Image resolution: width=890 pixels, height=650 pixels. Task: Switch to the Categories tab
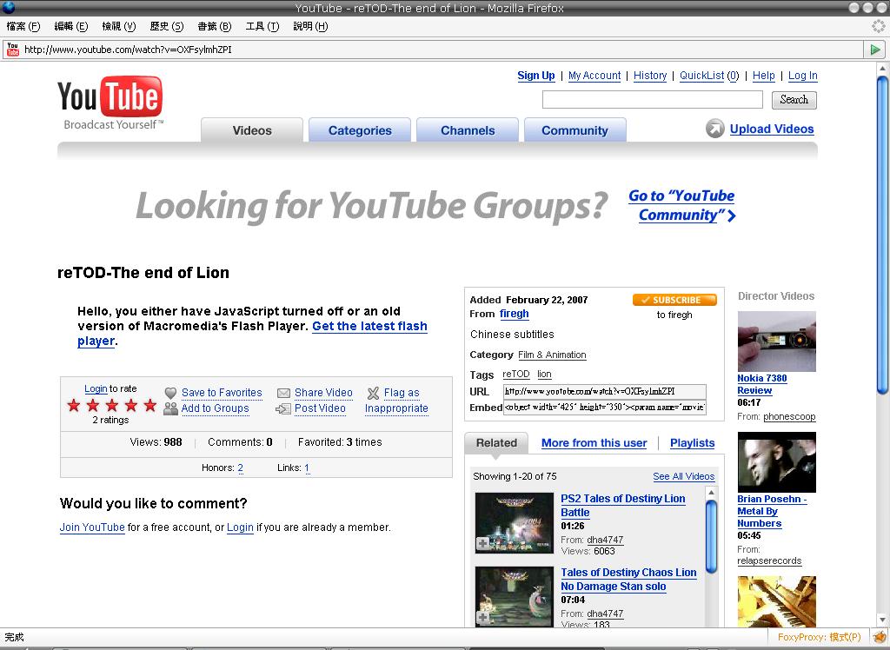(x=360, y=130)
